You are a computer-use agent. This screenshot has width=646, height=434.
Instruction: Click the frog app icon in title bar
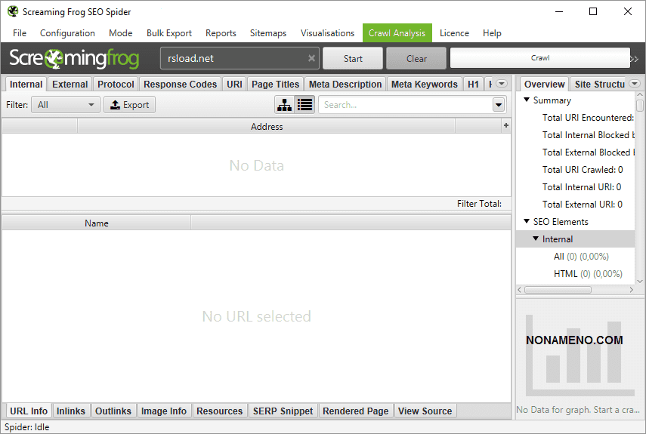point(12,11)
